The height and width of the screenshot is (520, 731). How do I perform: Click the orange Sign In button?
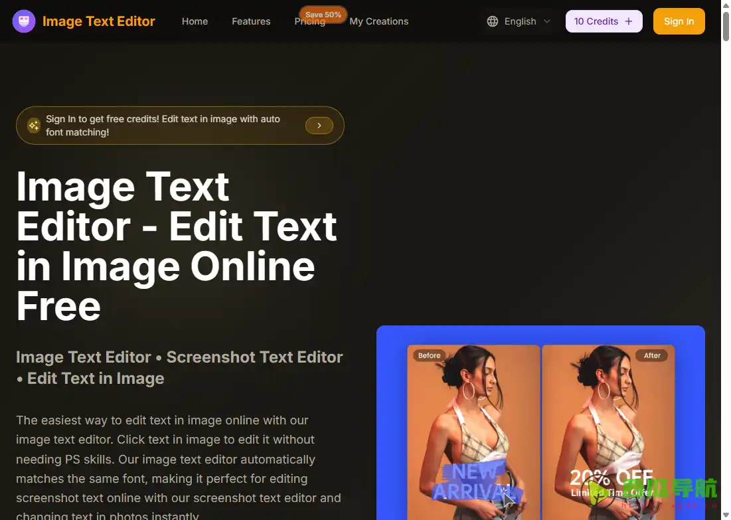(x=679, y=21)
